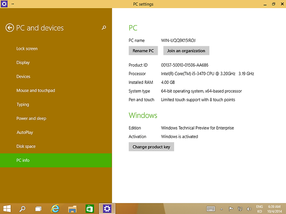Open taskbar Search magnifier
Viewport: 286px width, 214px height.
point(22,208)
